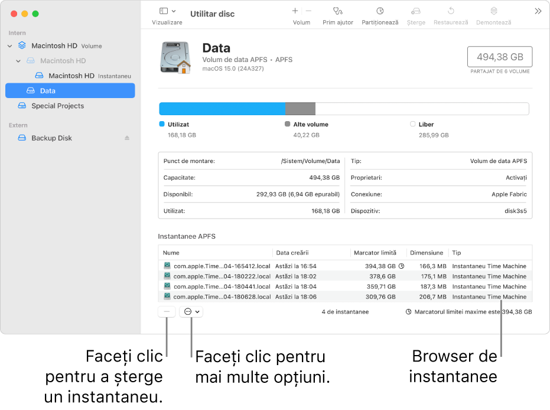Click the gray Alte volume legend swatch
The width and height of the screenshot is (550, 410).
tap(288, 124)
